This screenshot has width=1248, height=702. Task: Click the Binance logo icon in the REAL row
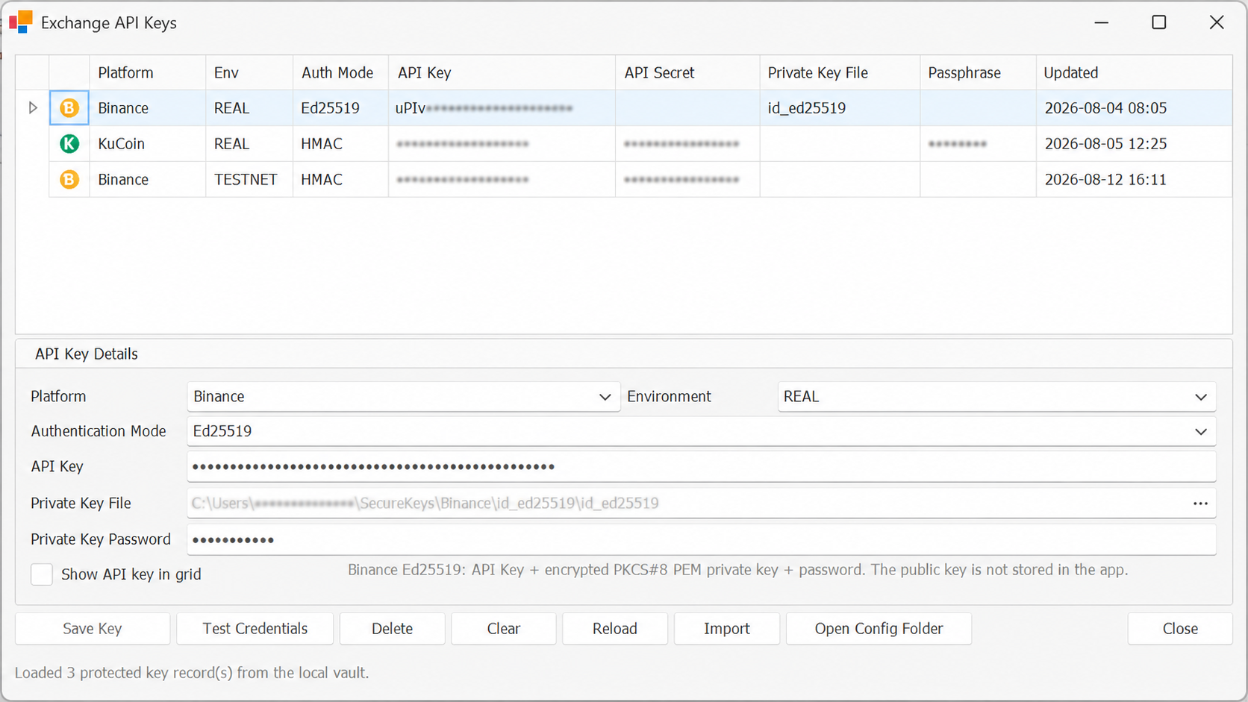(69, 108)
